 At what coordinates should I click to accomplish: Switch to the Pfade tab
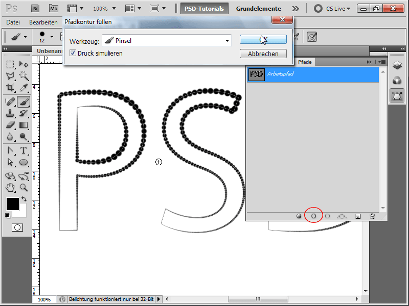305,62
